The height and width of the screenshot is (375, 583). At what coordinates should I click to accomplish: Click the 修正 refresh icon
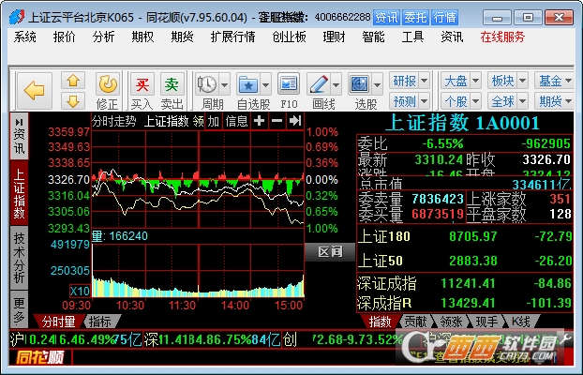(x=108, y=84)
